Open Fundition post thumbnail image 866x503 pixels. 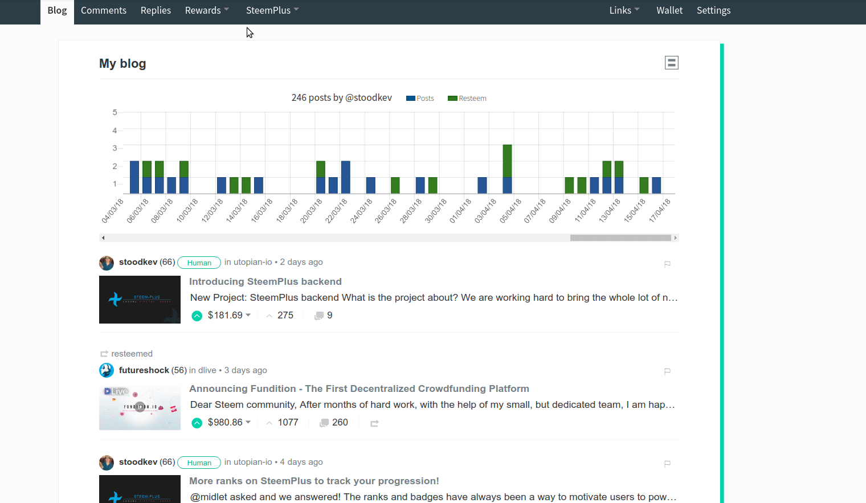(140, 408)
